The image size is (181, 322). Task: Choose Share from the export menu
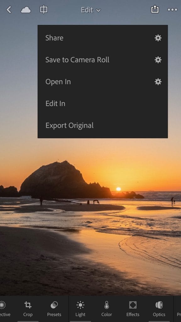coord(54,38)
